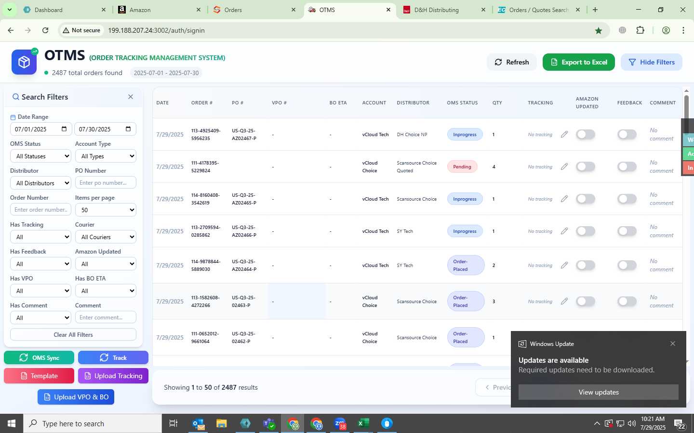Click the Hide Filters button
This screenshot has height=433, width=694.
point(652,62)
